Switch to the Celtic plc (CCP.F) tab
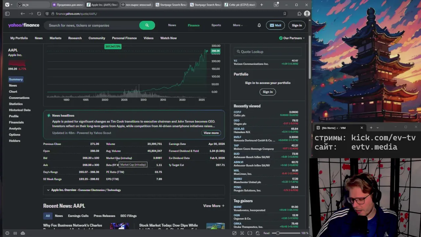 point(240,5)
